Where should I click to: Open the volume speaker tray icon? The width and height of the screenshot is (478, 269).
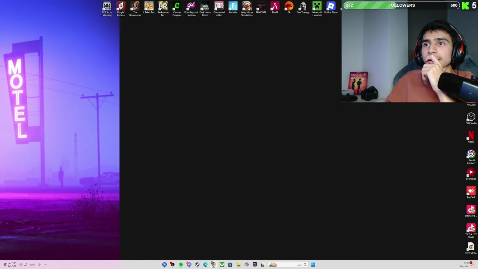point(21,265)
